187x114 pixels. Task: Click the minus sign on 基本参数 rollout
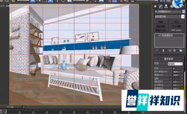coord(155,59)
